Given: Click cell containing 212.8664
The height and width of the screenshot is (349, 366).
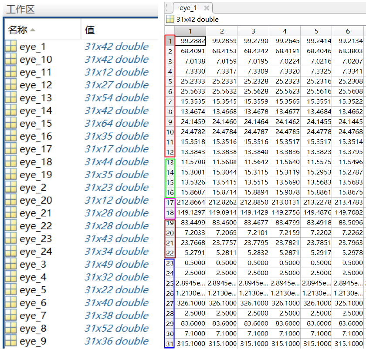Looking at the screenshot, I should (x=190, y=202).
